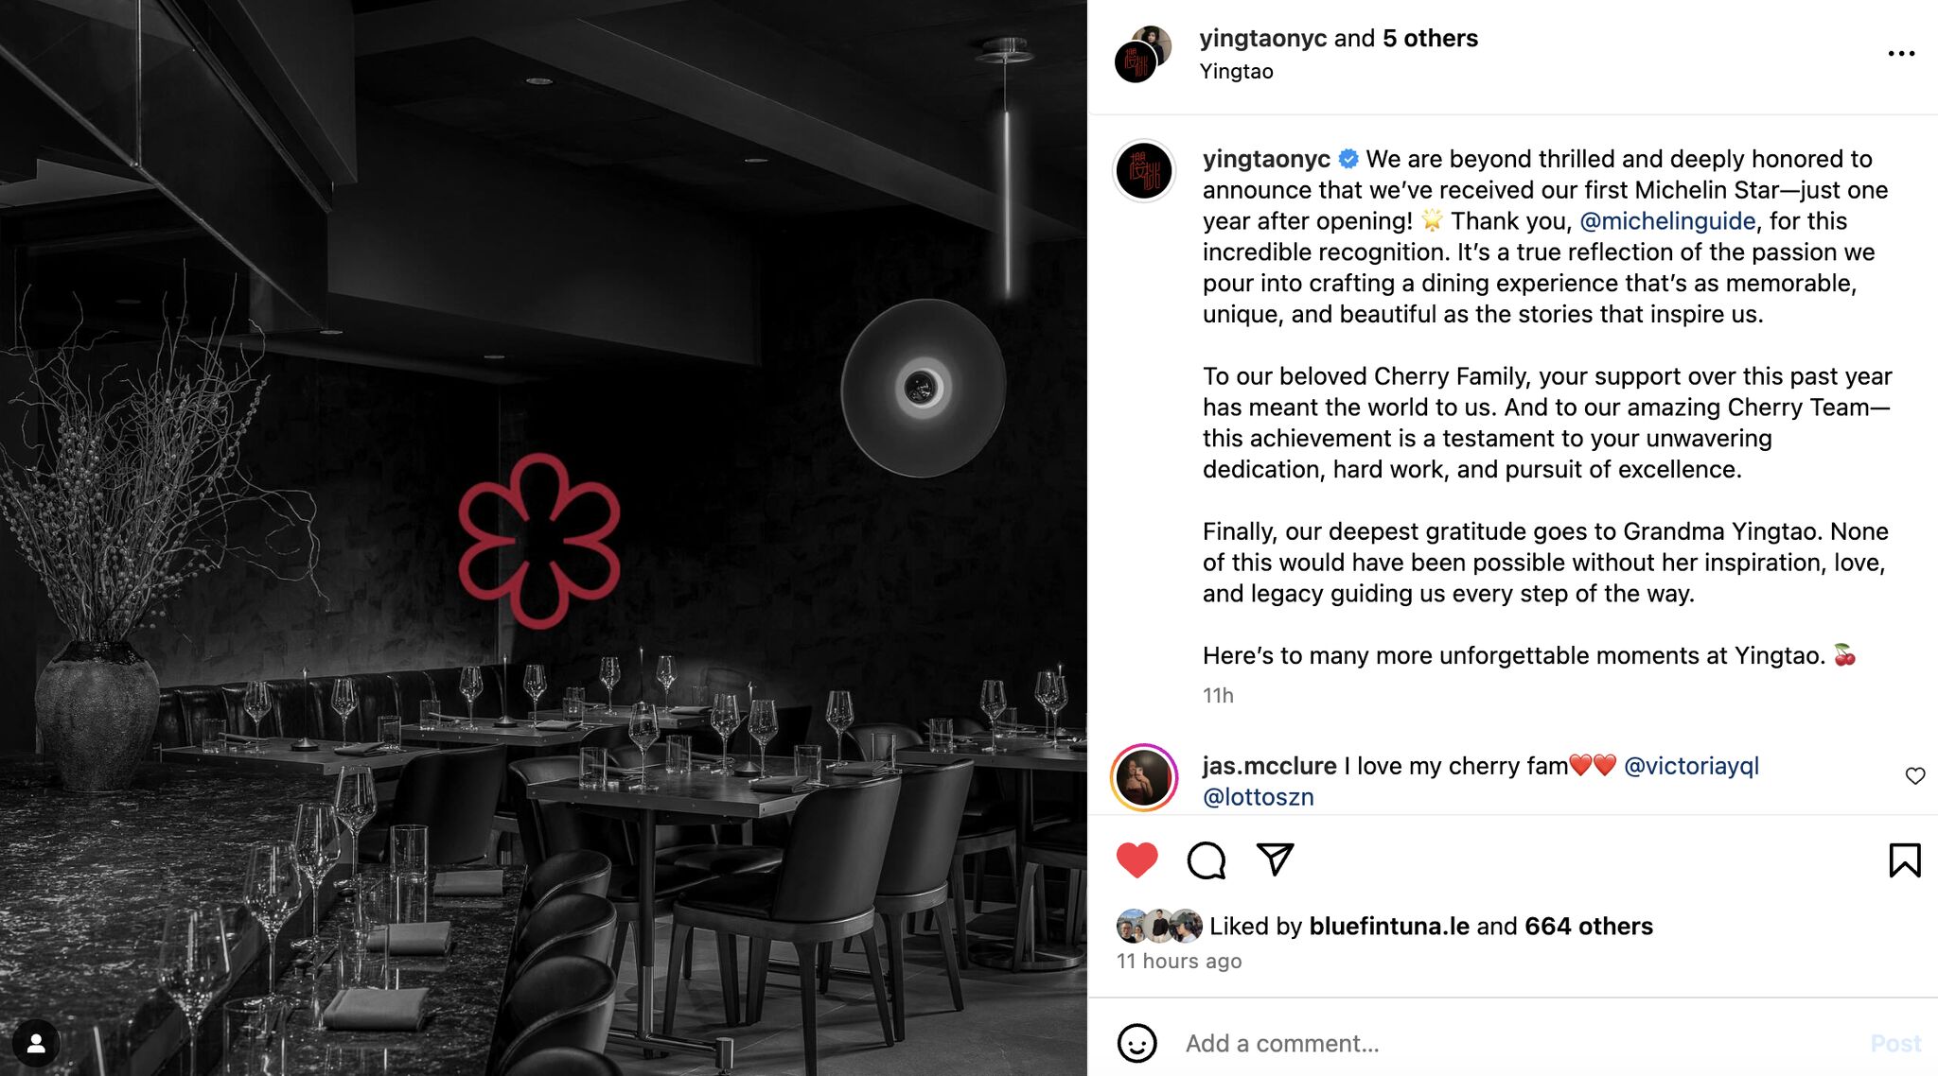Open the three-dots more options menu
Screen dimensions: 1938x1076
coord(1901,54)
